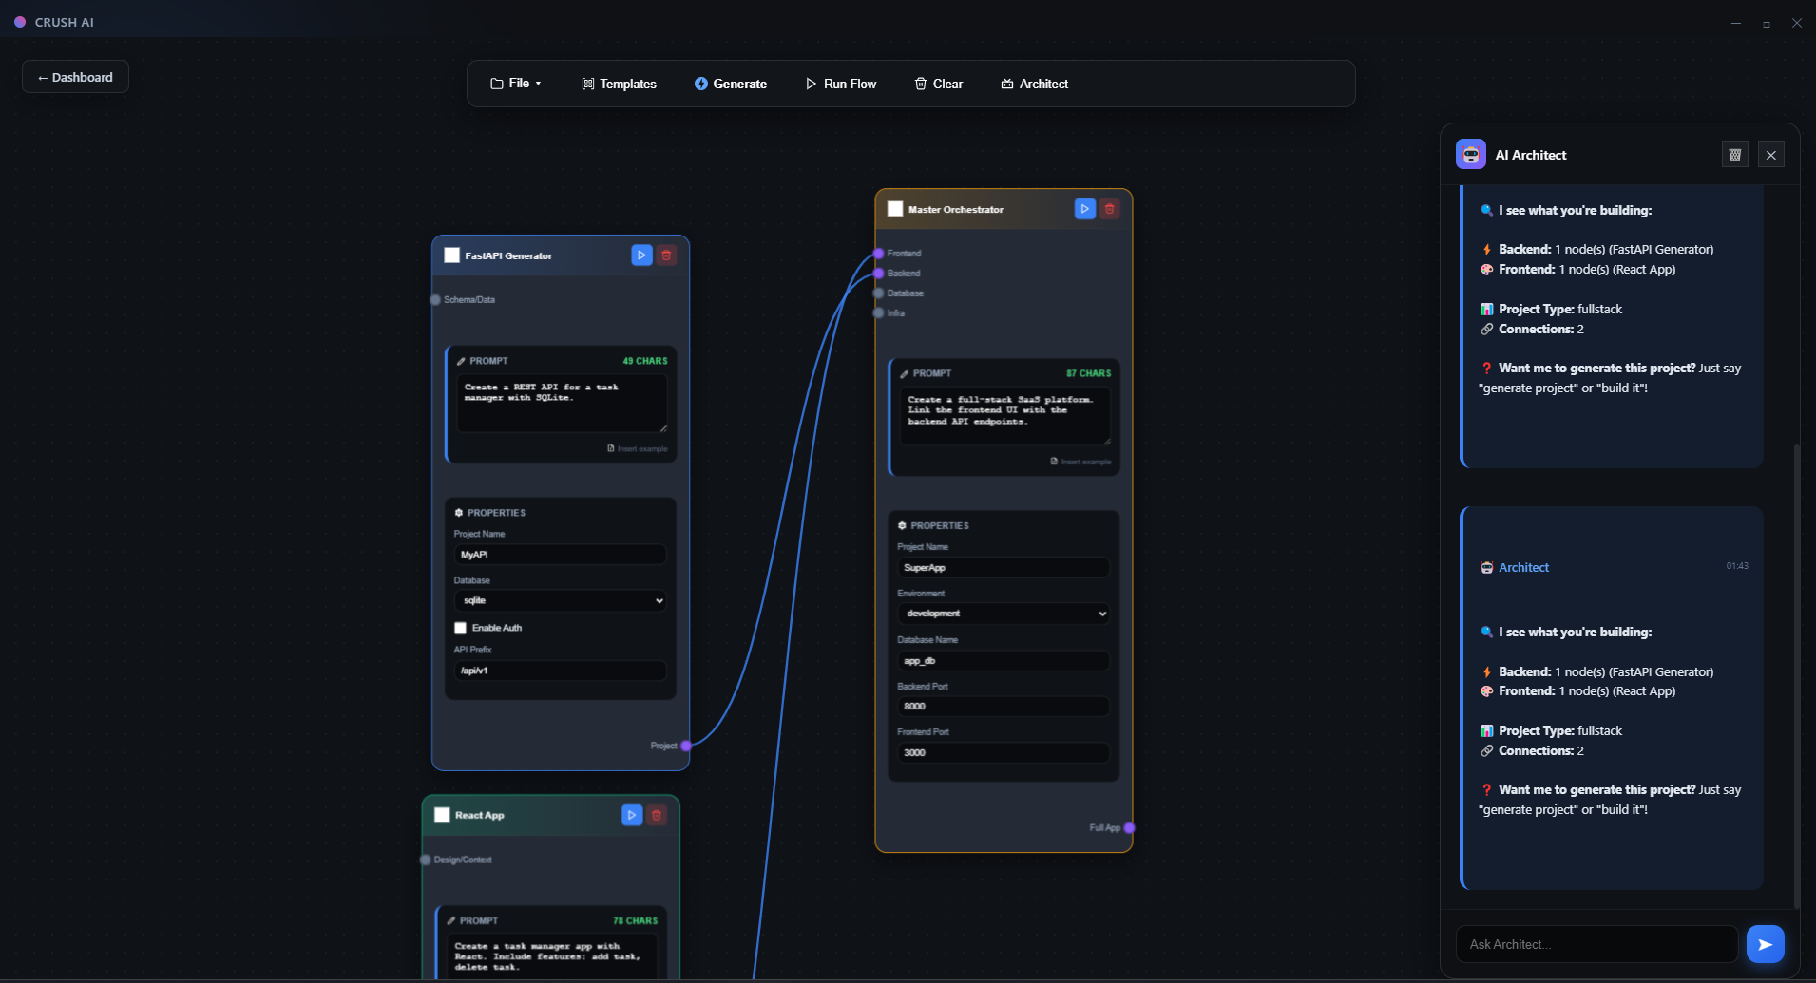
Task: Click Master Orchestrator Backend input port
Action: pyautogui.click(x=879, y=274)
